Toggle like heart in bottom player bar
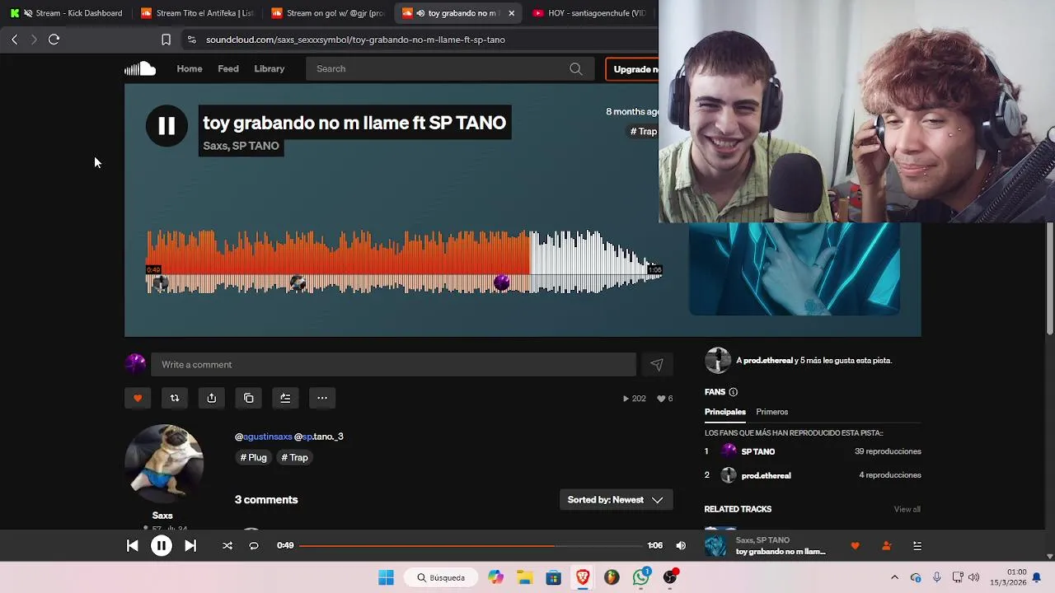This screenshot has height=593, width=1055. [x=855, y=545]
